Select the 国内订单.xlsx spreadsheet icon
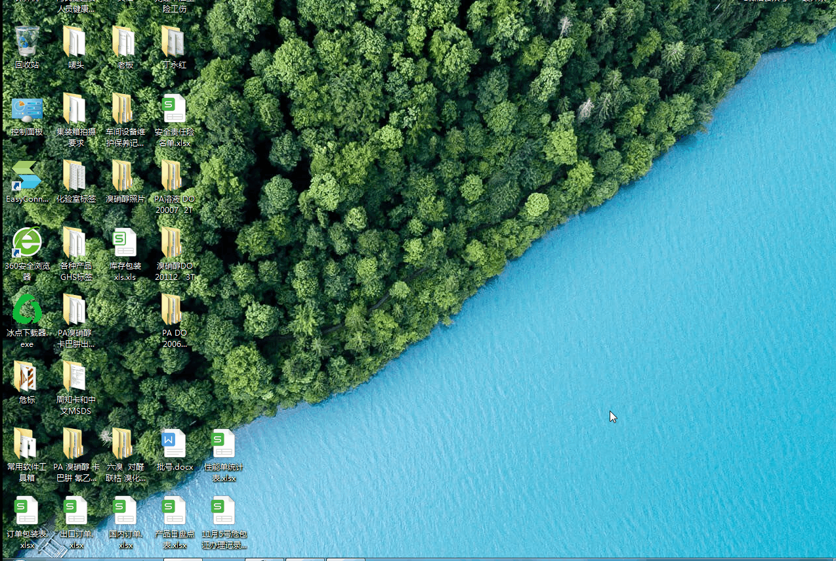836x561 pixels. tap(125, 512)
